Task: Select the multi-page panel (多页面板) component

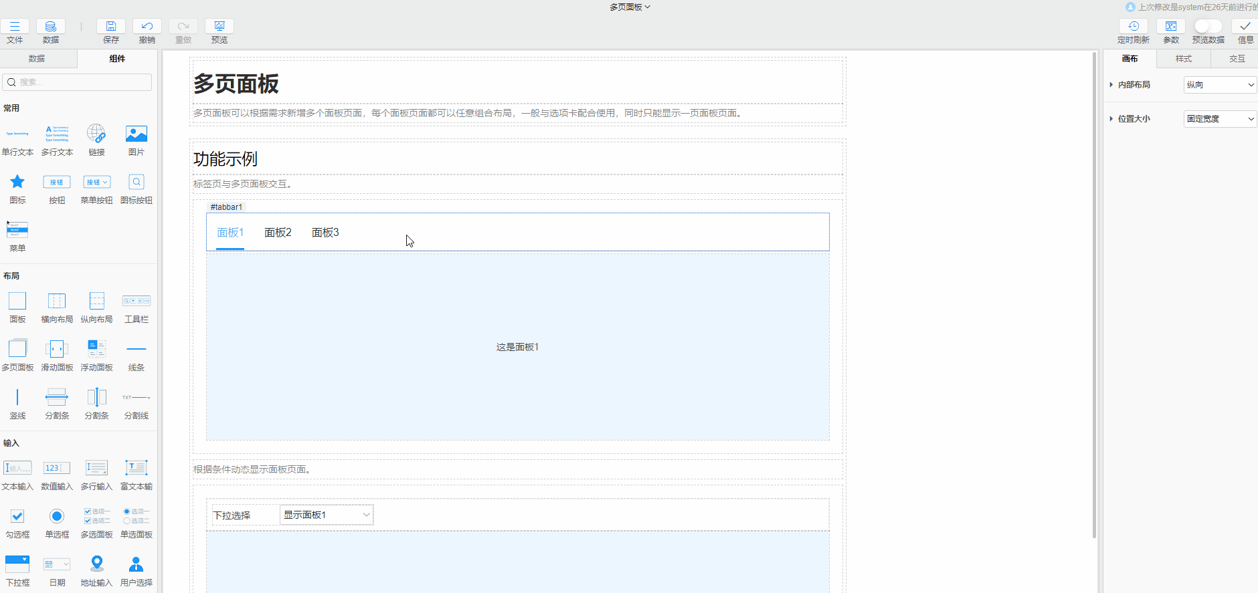Action: pos(17,349)
